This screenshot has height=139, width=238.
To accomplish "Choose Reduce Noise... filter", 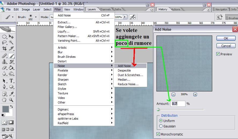I will [130, 84].
